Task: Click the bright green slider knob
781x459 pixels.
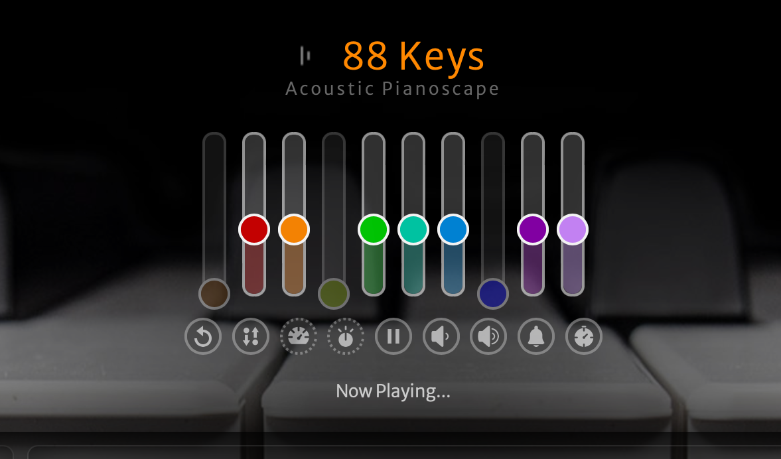Action: tap(374, 229)
